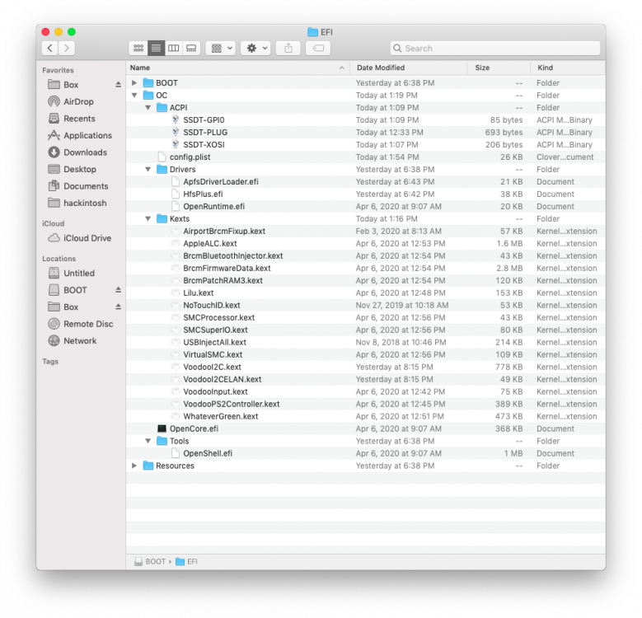
Task: Open Recents in the sidebar
Action: pos(79,119)
